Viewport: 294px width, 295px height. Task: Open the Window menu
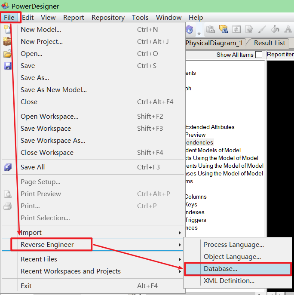(x=169, y=18)
